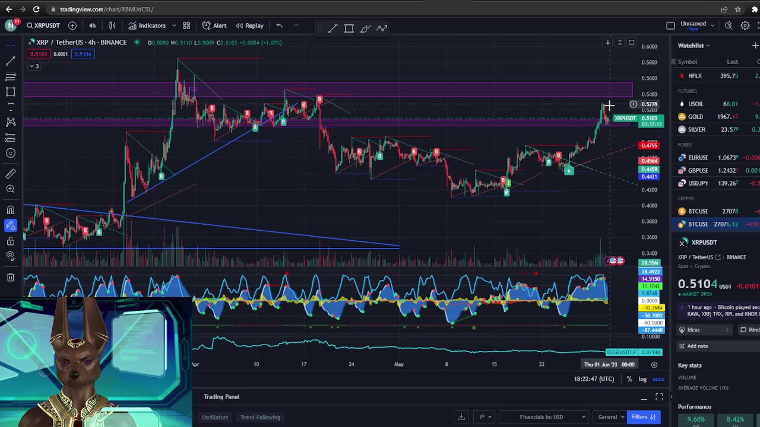Collapse the chart pane
This screenshot has height=427, width=760.
pos(619,43)
